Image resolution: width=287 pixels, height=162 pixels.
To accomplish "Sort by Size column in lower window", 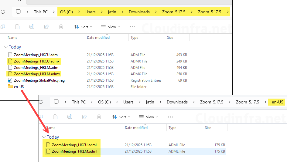I will pos(208,128).
